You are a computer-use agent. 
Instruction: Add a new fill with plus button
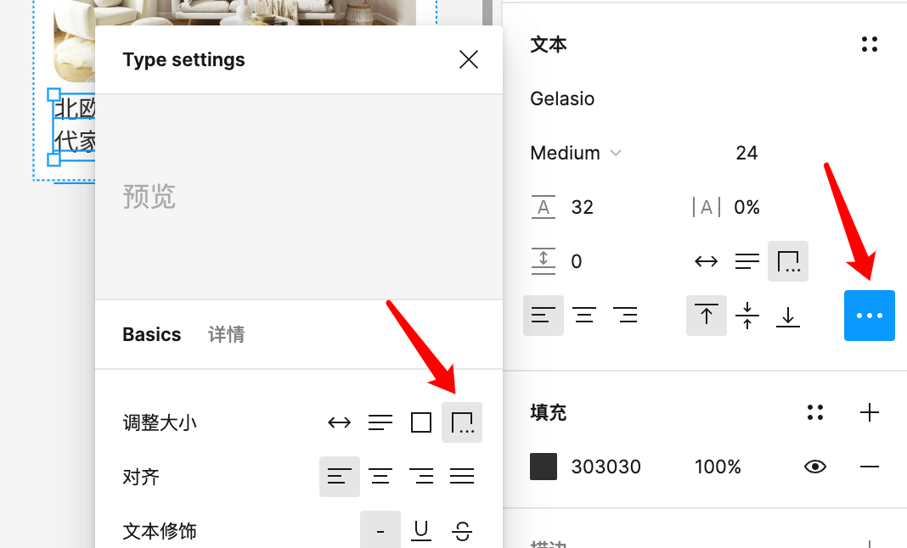point(869,413)
